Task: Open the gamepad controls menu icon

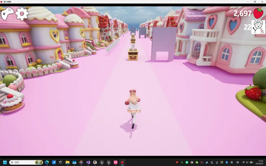Action: pos(7,13)
